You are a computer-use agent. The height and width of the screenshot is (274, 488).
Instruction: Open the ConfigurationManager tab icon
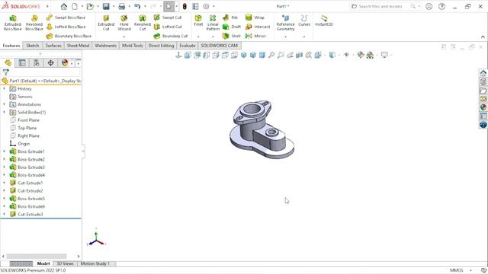37,63
